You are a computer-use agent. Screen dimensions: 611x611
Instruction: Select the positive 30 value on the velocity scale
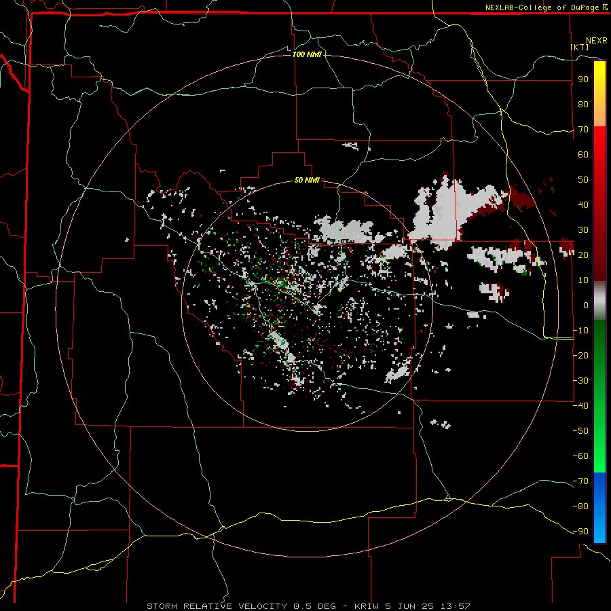[x=583, y=230]
